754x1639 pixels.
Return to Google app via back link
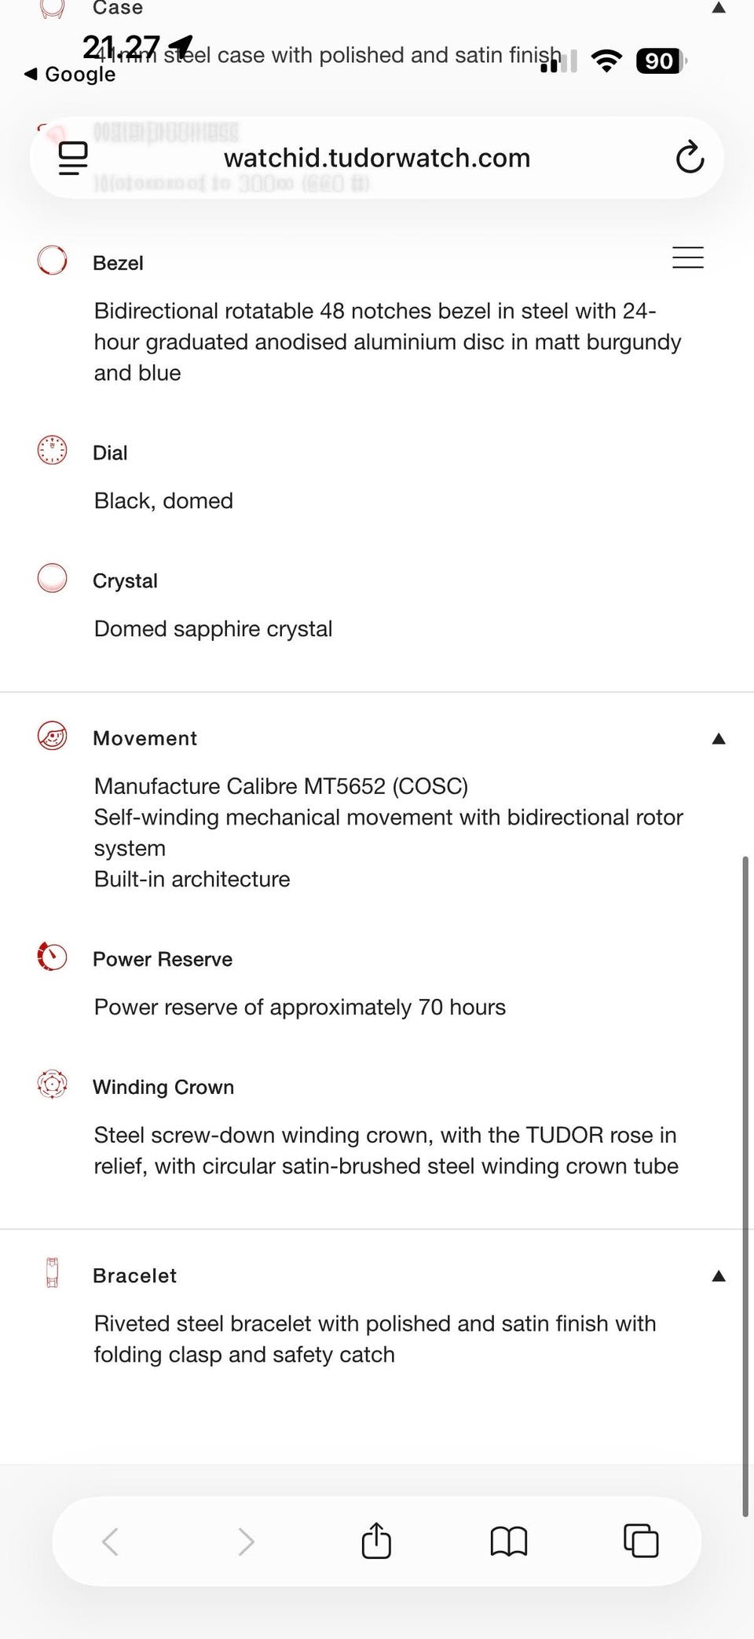point(71,75)
